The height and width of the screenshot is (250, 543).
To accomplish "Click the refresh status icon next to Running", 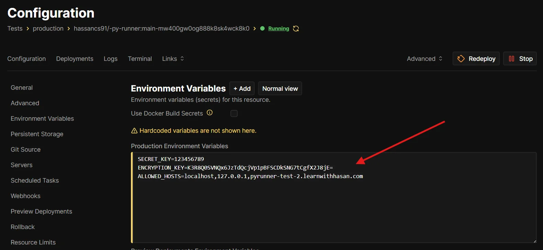I will click(296, 29).
